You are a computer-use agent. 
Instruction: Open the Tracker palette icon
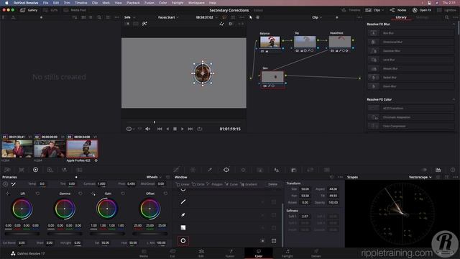pyautogui.click(x=243, y=170)
